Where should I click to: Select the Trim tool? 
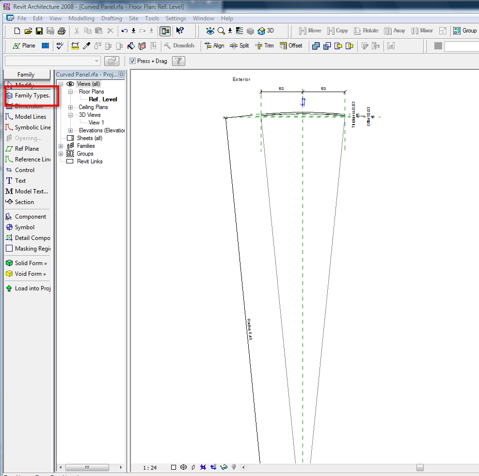coord(264,46)
